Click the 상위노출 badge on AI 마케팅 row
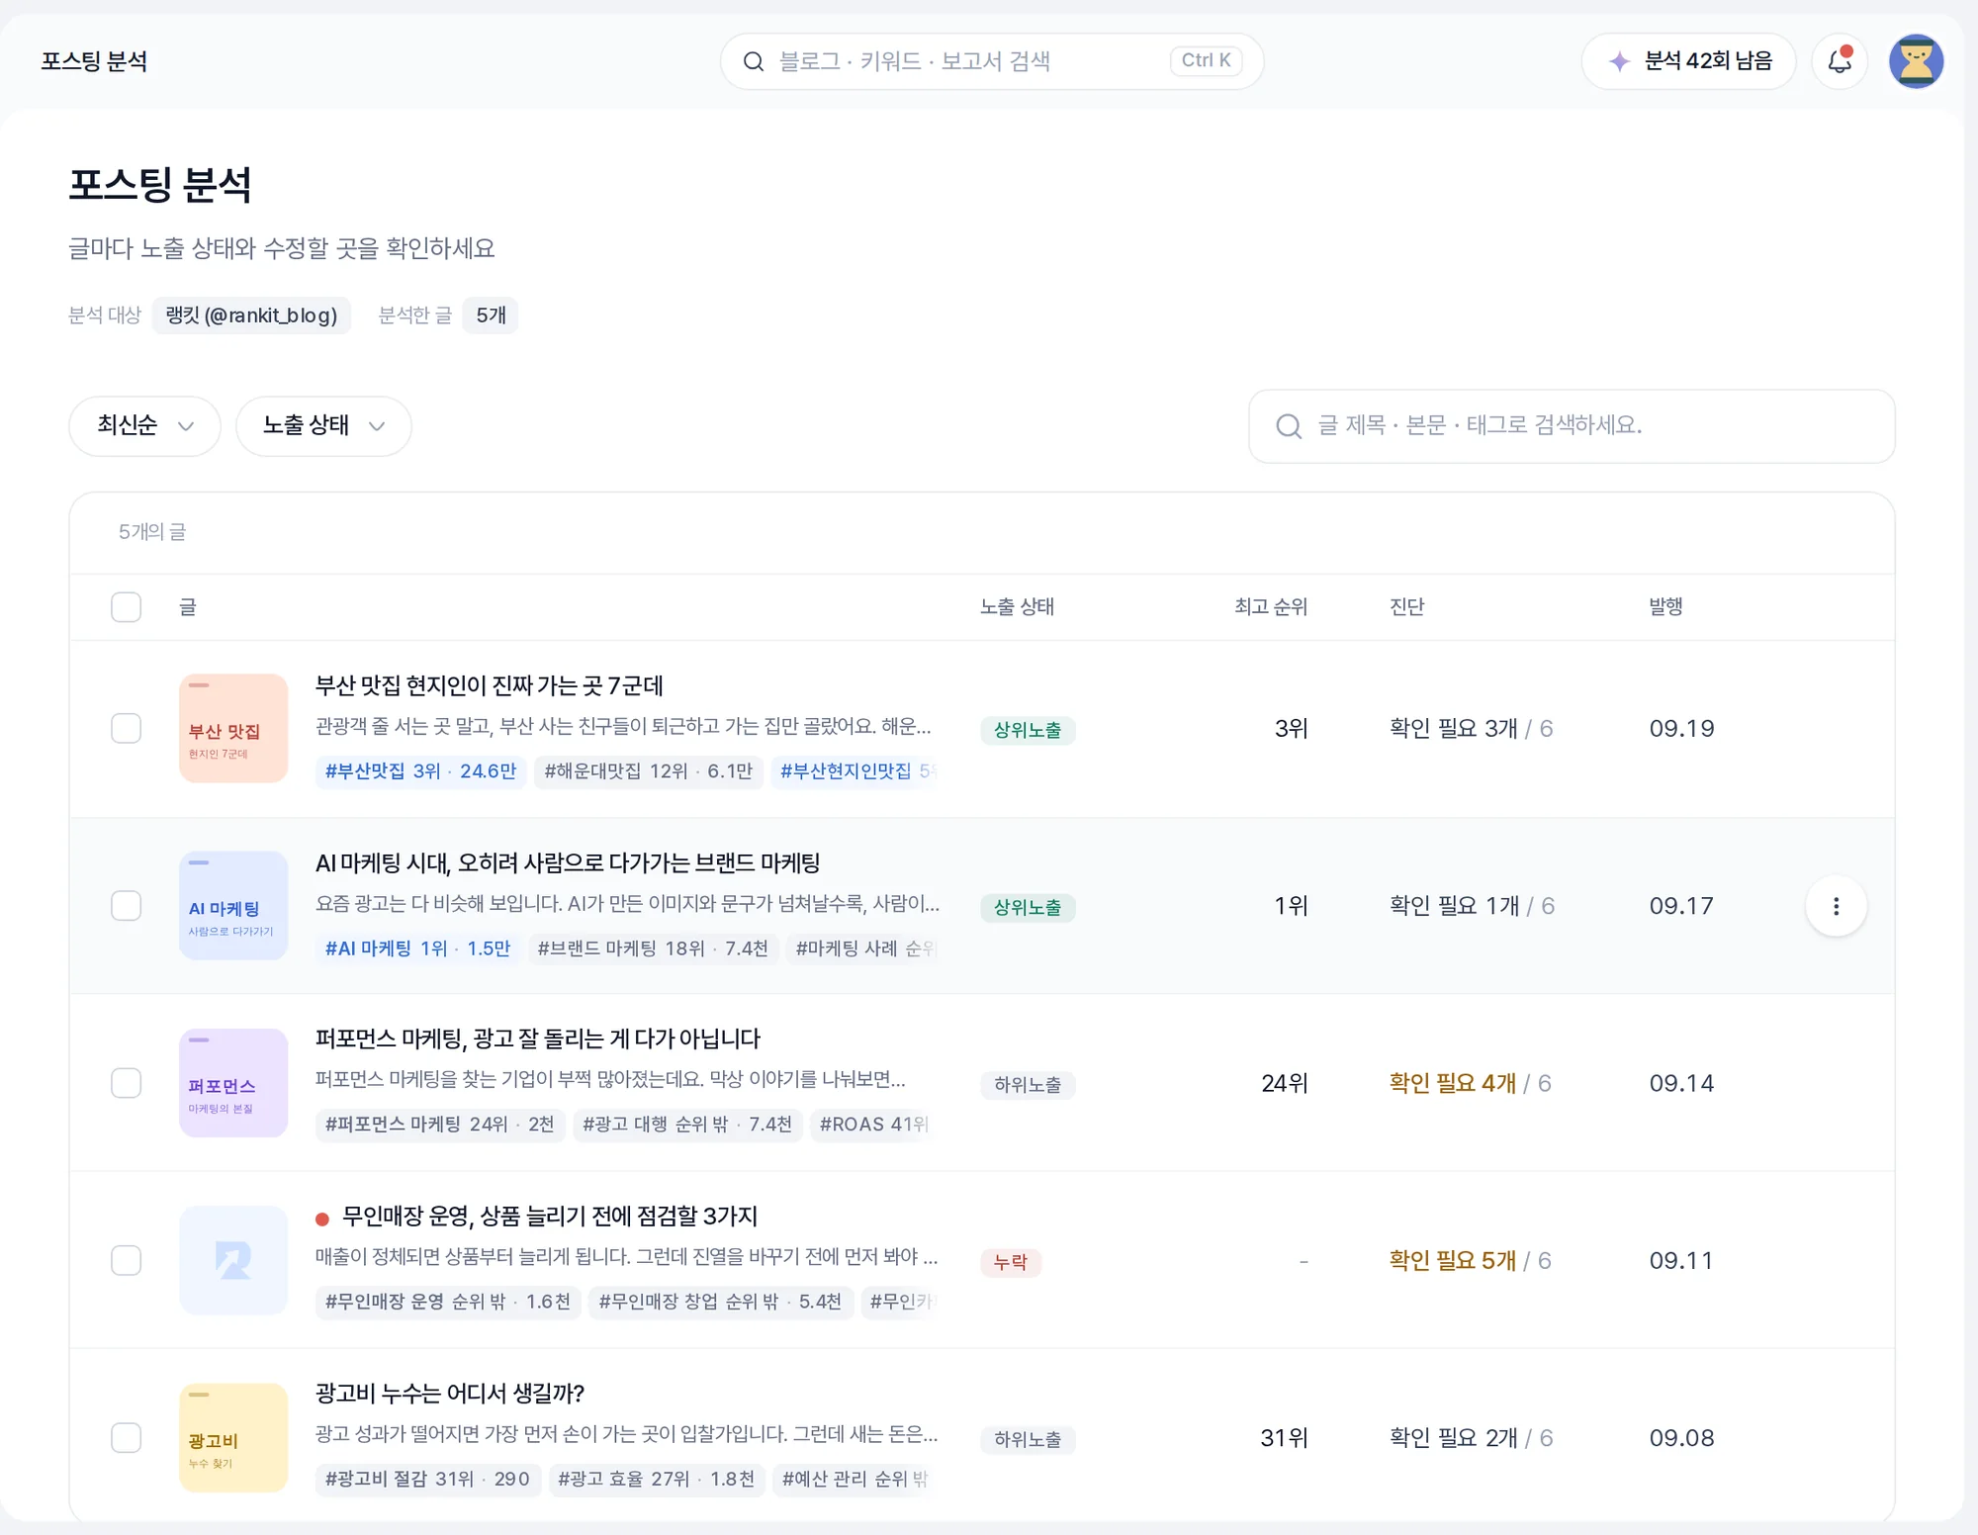 coord(1028,907)
